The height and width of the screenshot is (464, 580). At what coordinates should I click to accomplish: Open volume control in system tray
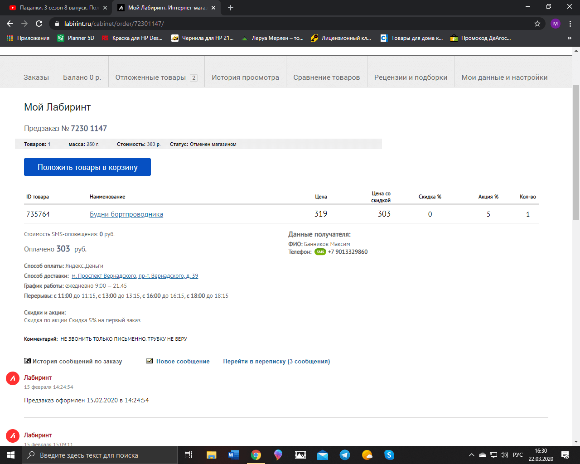(504, 455)
